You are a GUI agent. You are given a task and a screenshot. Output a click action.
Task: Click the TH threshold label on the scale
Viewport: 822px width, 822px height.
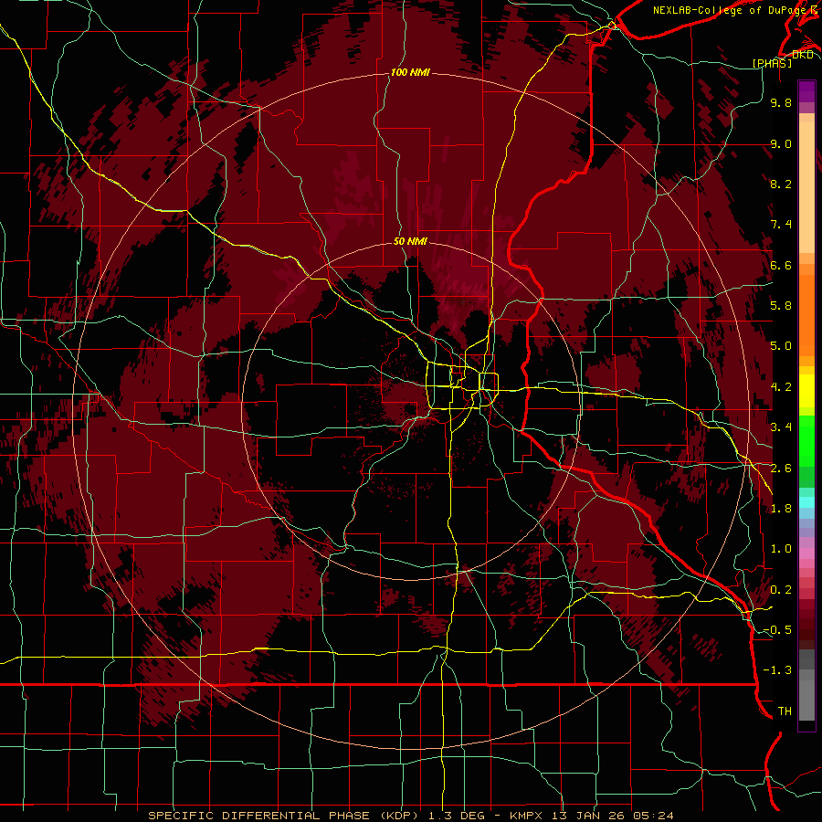coord(785,711)
